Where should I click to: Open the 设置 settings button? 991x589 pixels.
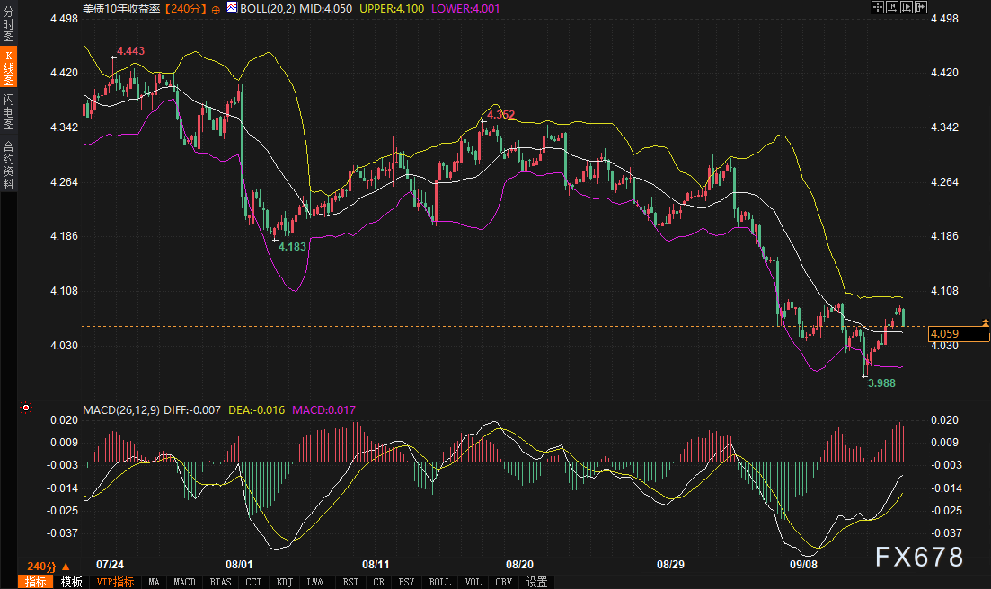tap(537, 582)
